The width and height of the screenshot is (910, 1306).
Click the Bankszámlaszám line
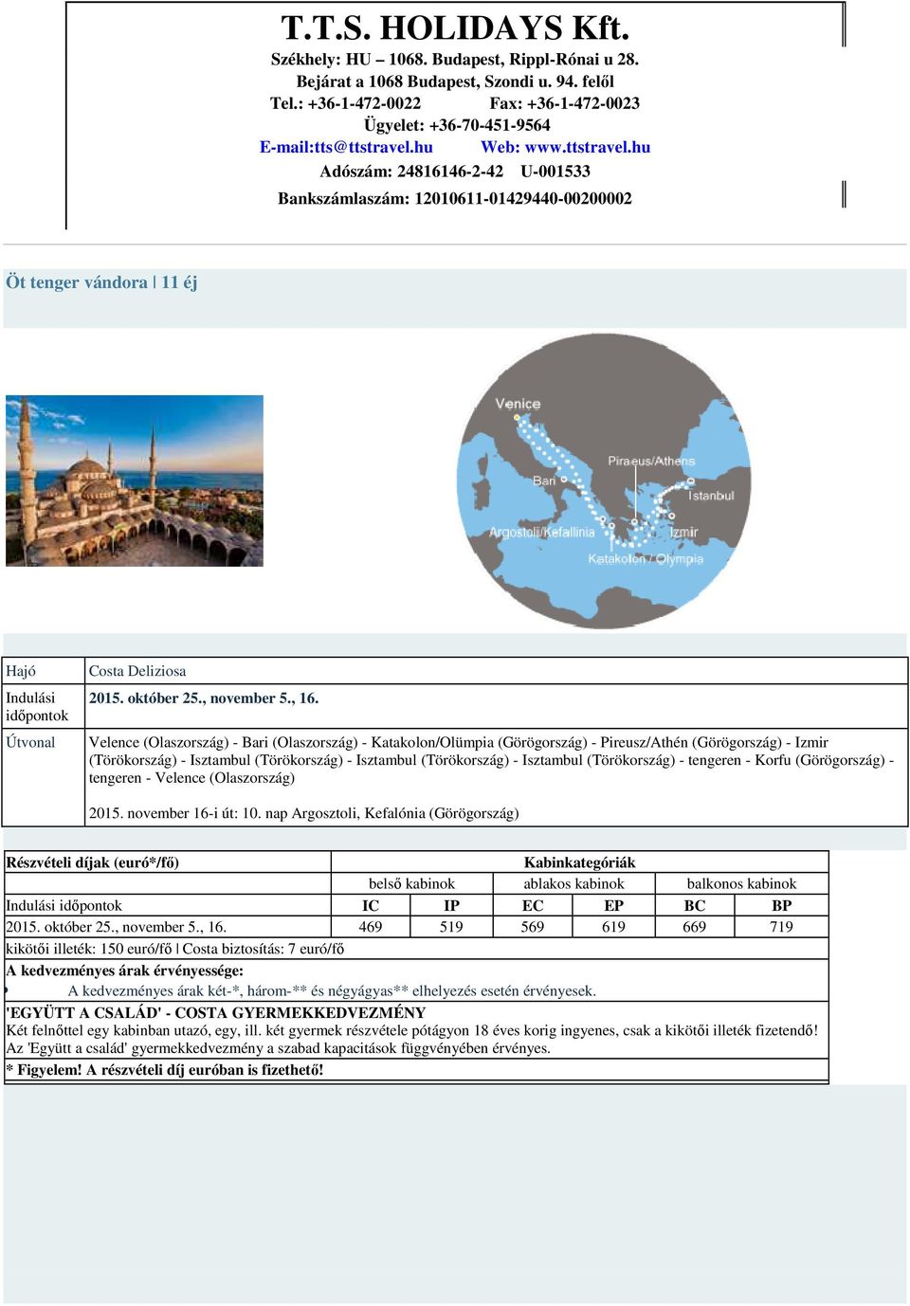(x=455, y=198)
